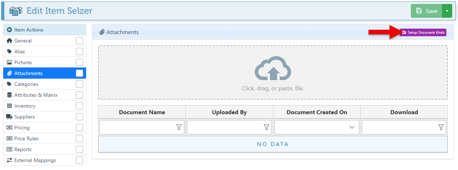The image size is (458, 170).
Task: Click the filter icon in Uploaded By column
Action: tap(266, 127)
